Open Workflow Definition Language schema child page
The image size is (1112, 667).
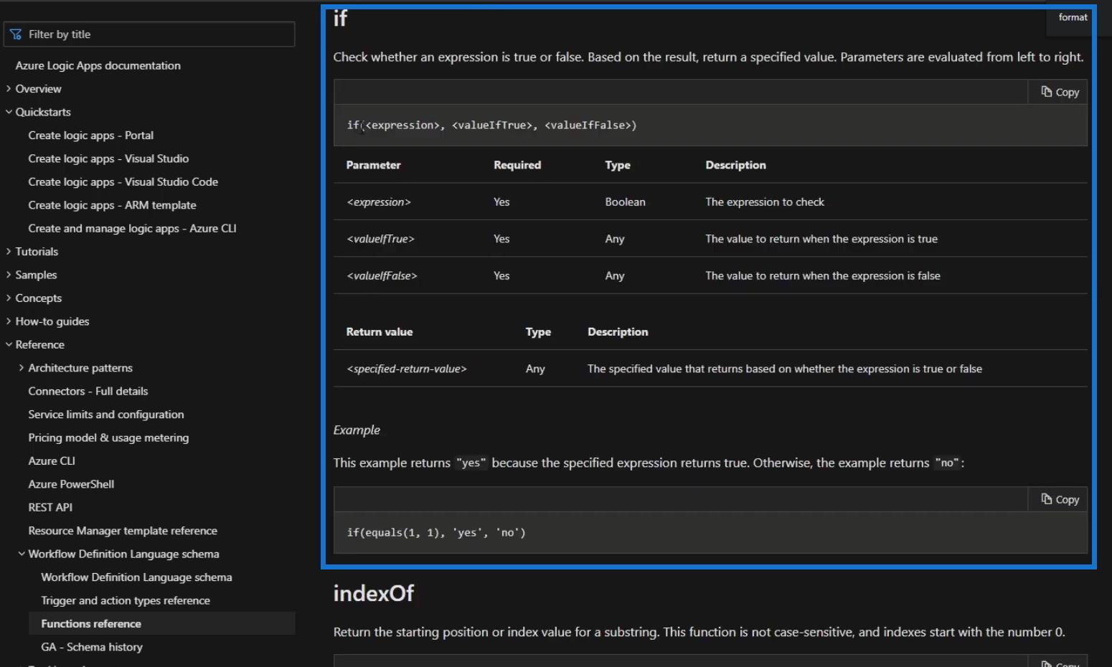136,577
